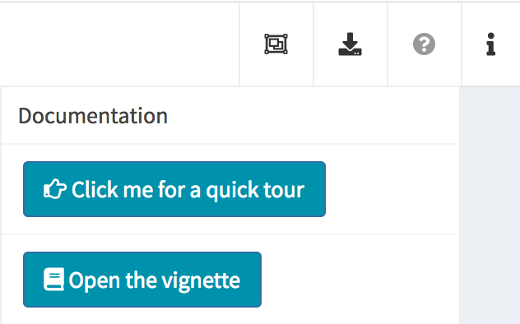Click the object-group diagram icon in header
Image resolution: width=520 pixels, height=324 pixels.
click(x=276, y=44)
